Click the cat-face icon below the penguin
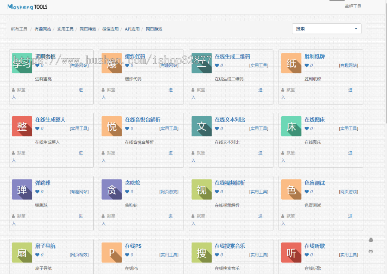The image size is (387, 274). [x=371, y=251]
